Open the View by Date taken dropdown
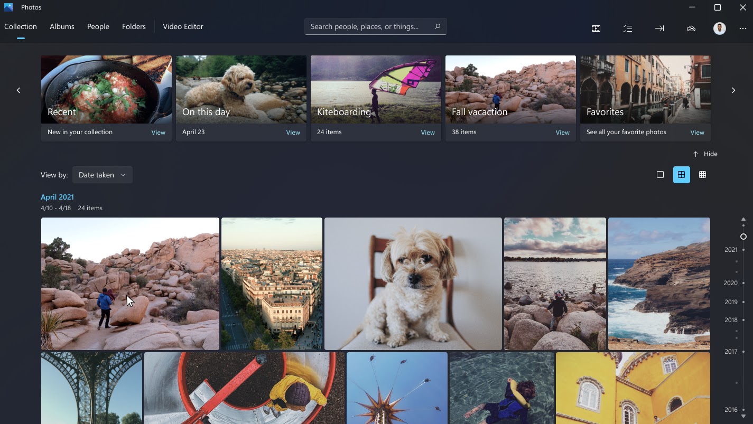The width and height of the screenshot is (753, 424). 102,175
